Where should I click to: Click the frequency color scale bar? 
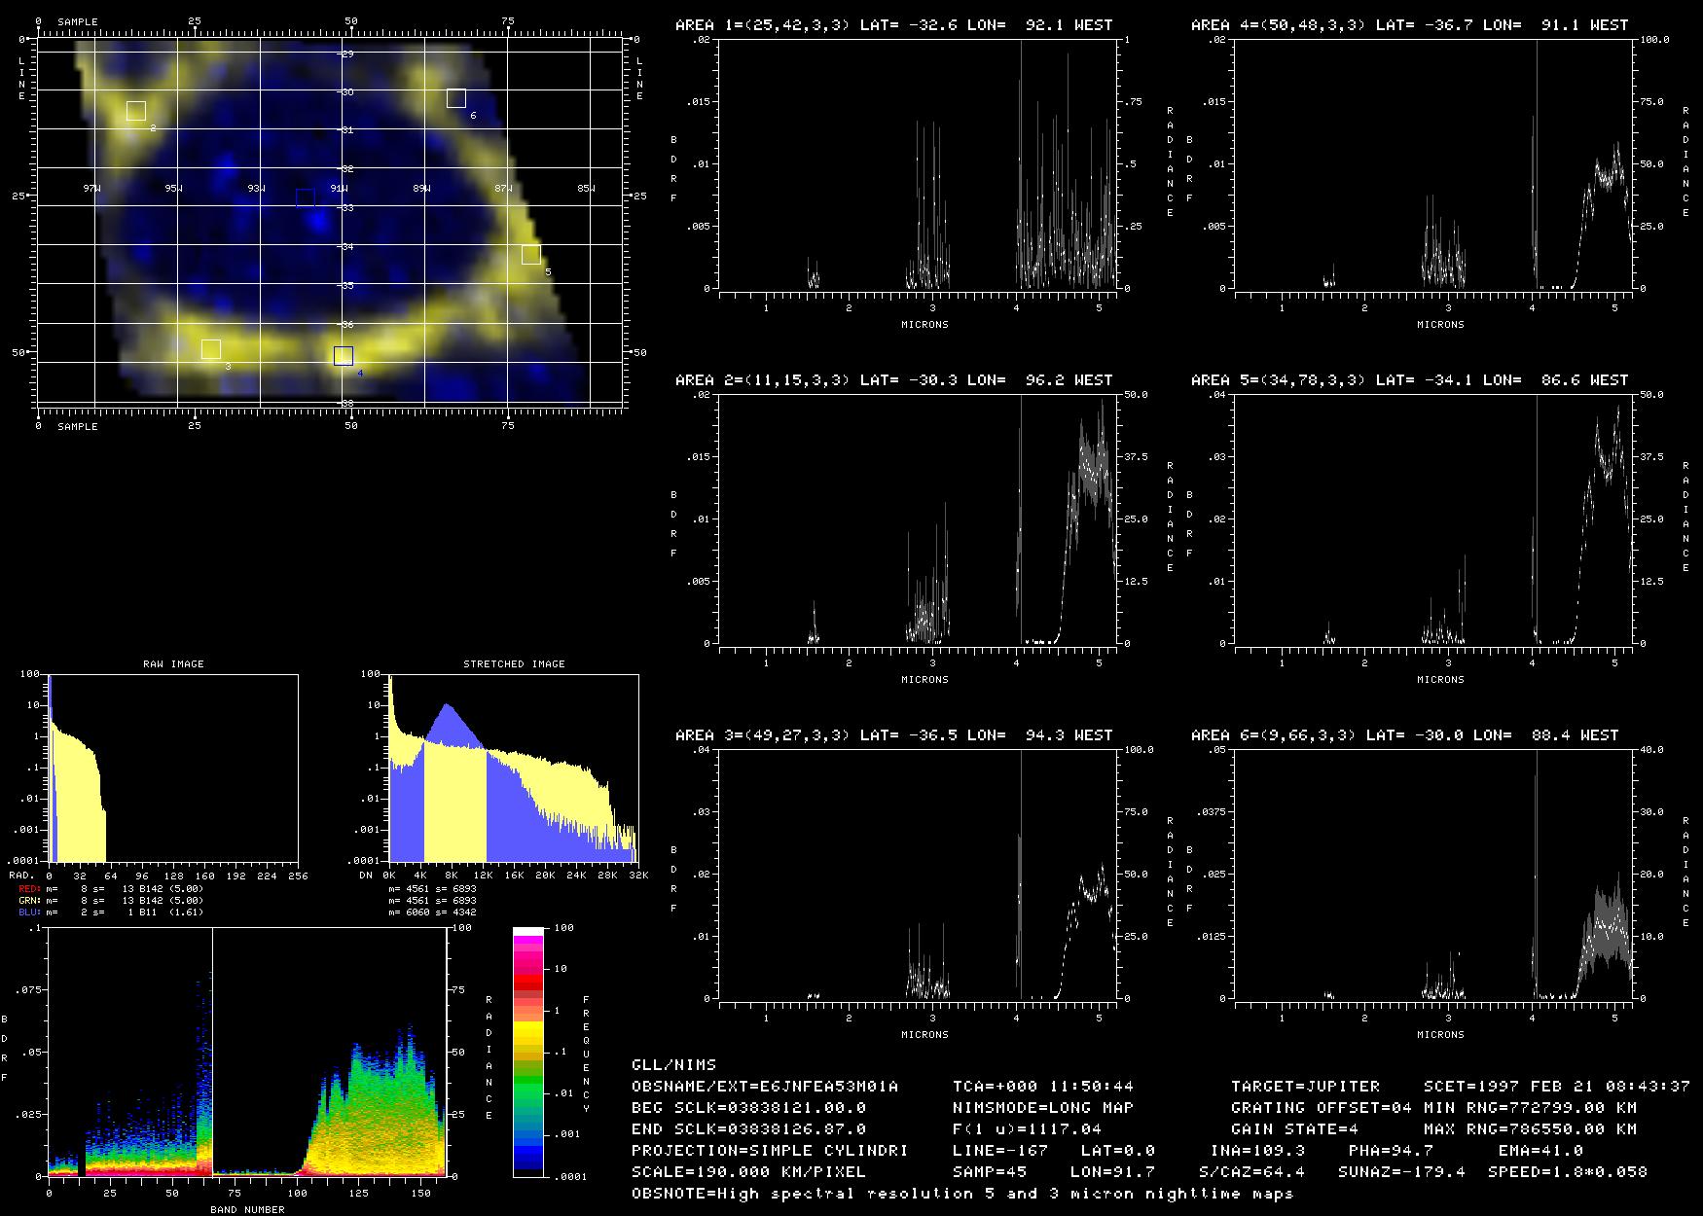(x=527, y=1052)
